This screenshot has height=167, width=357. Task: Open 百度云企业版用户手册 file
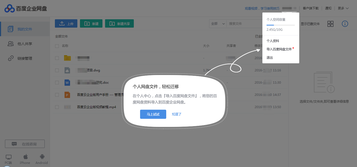[100, 95]
